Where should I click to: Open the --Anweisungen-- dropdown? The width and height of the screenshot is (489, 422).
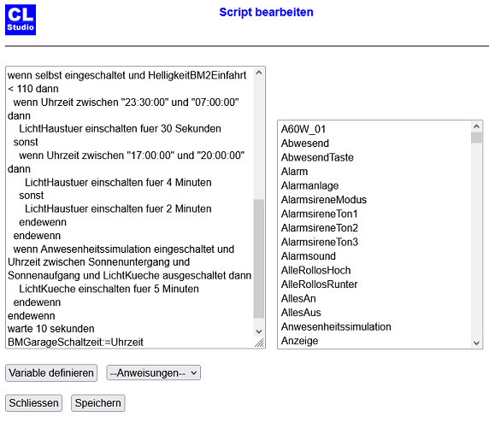153,372
